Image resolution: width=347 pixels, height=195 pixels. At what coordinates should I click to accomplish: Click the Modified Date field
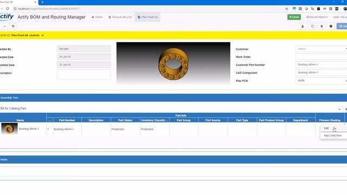84,65
